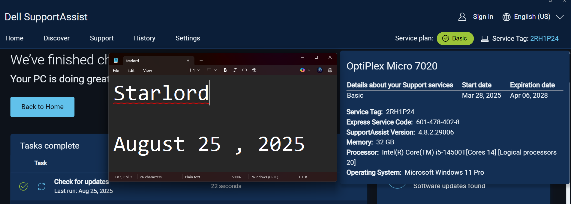Expand the English (US) language dropdown
This screenshot has height=204, width=571.
(560, 17)
